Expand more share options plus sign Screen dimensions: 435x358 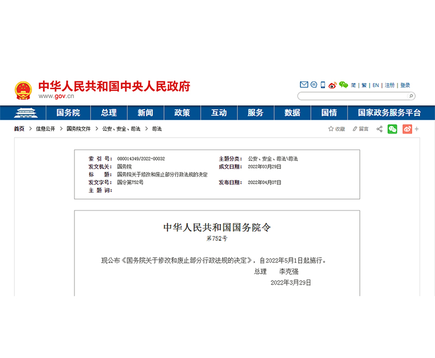418,129
